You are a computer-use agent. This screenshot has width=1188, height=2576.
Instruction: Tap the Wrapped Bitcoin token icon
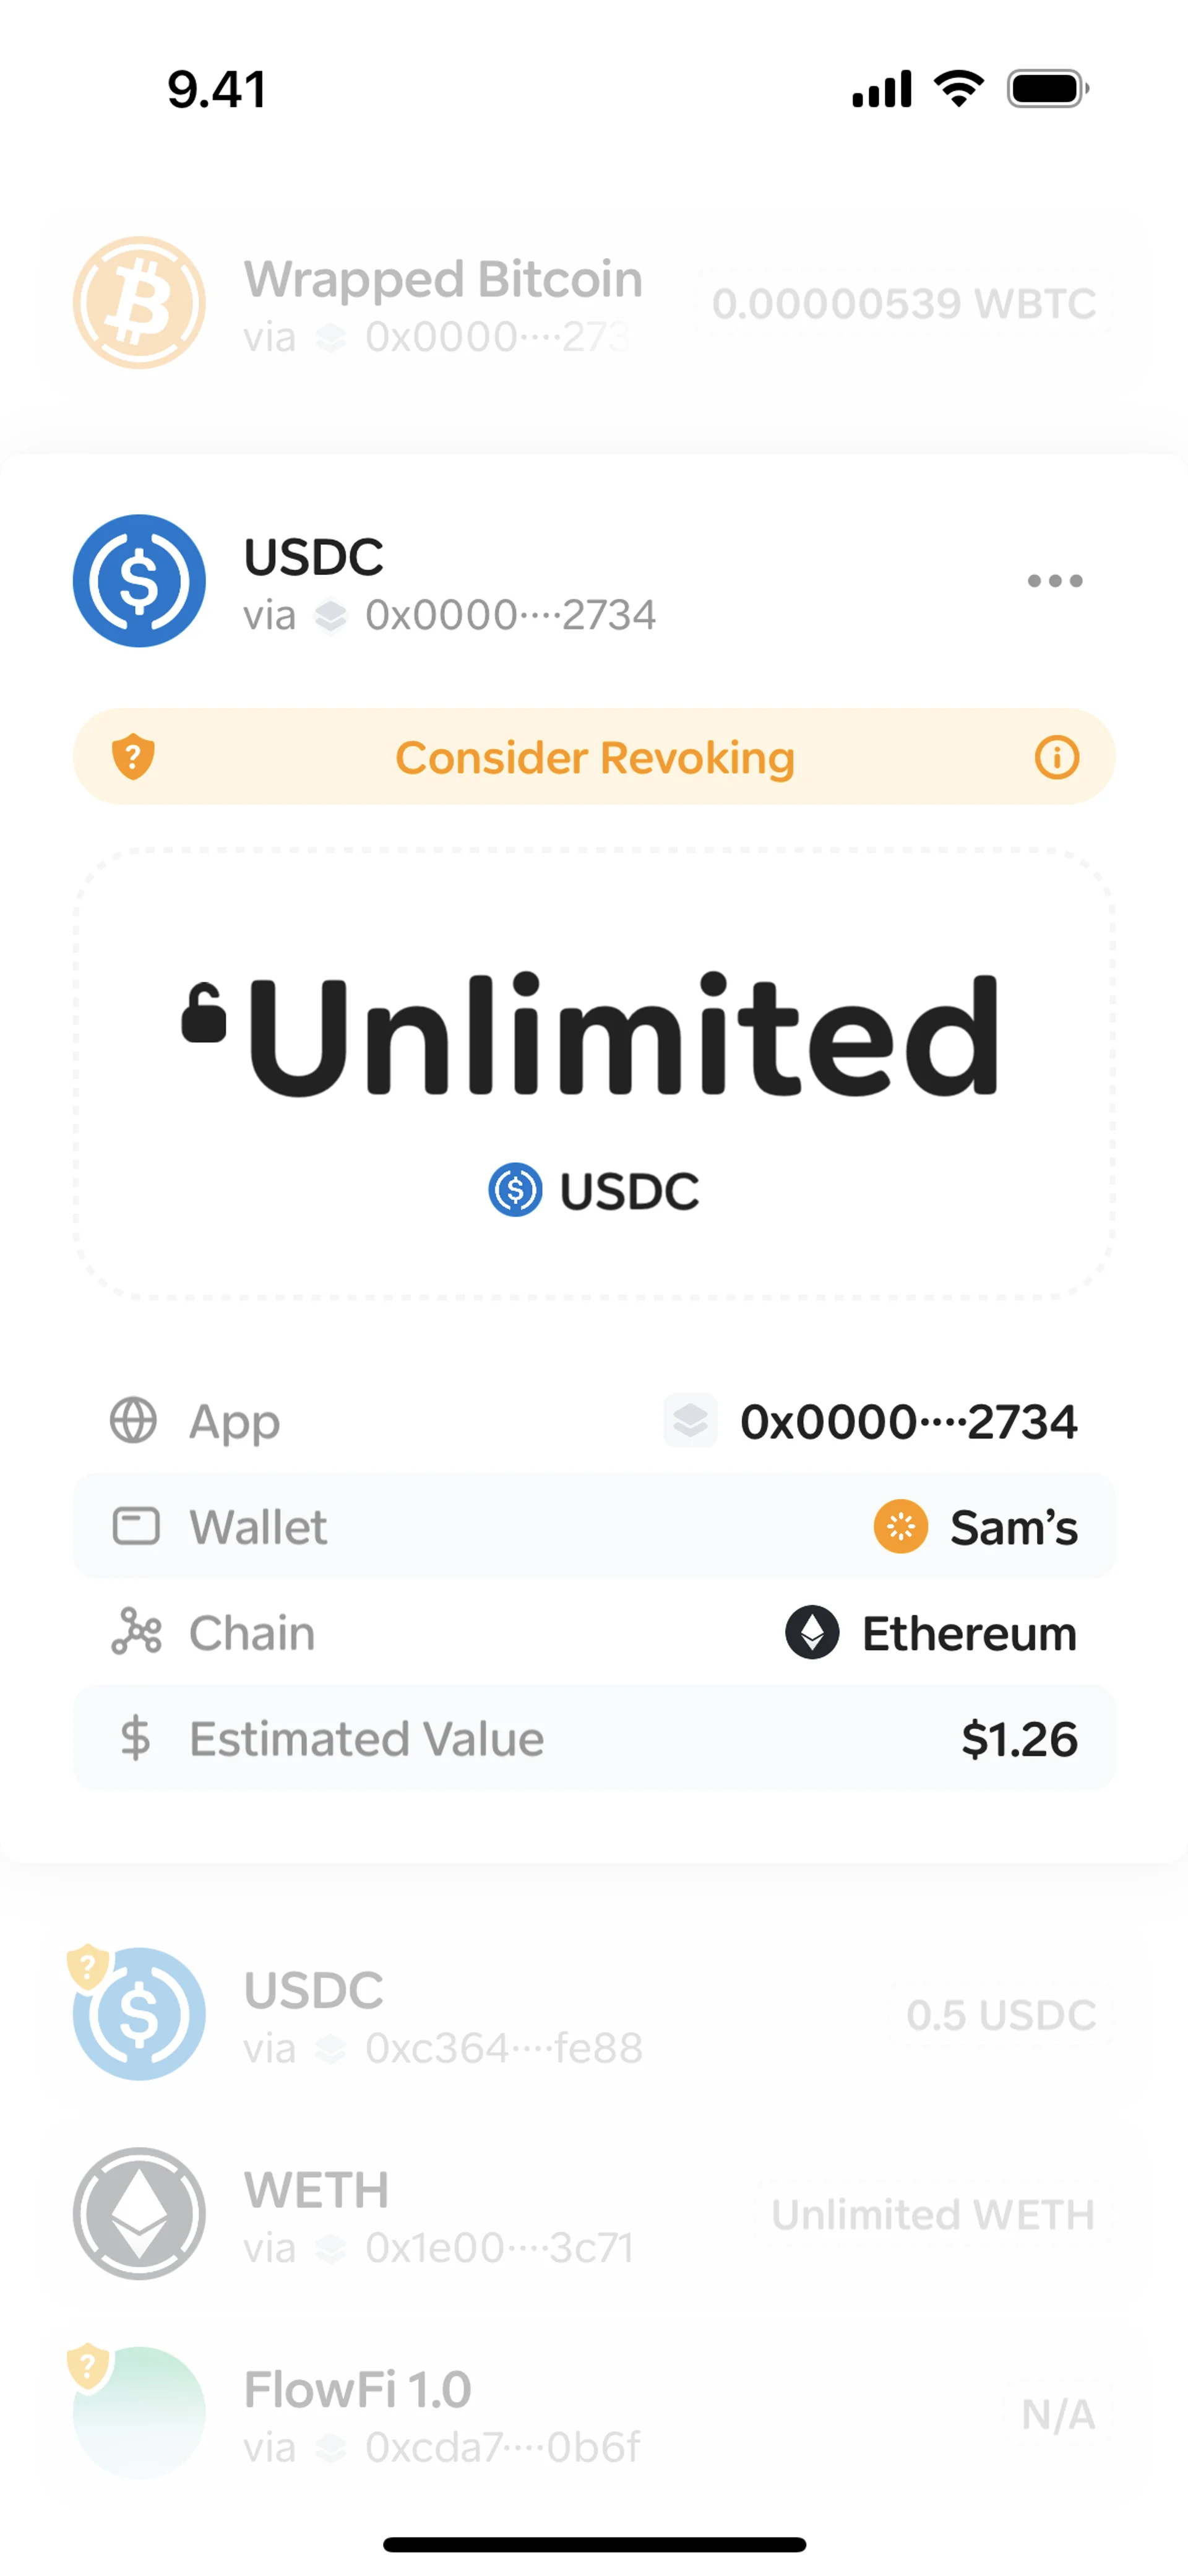pyautogui.click(x=139, y=303)
